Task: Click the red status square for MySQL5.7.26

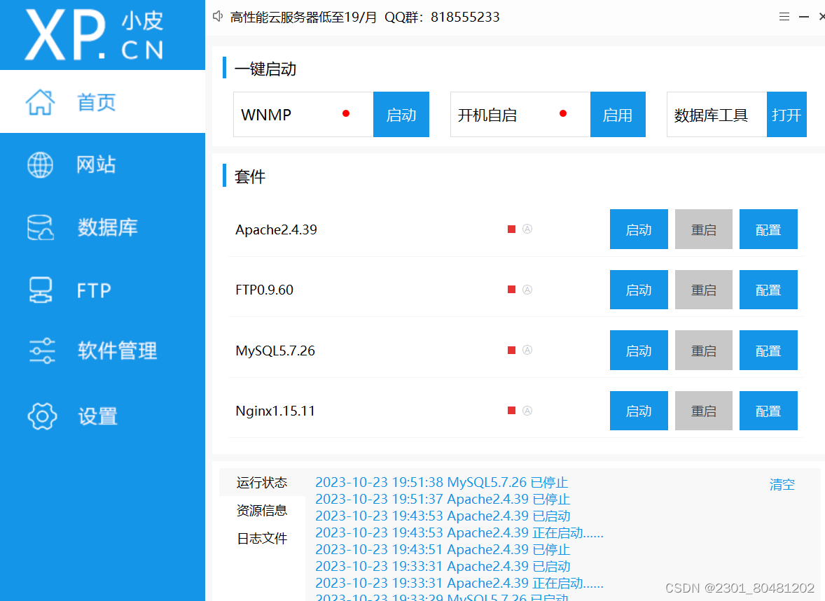Action: [x=511, y=351]
